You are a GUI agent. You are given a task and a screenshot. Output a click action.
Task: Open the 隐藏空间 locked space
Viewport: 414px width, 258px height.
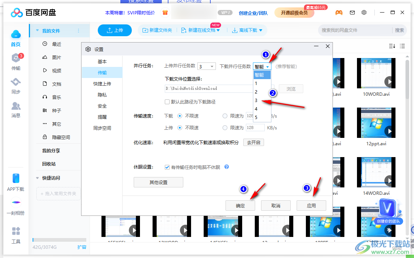[56, 137]
